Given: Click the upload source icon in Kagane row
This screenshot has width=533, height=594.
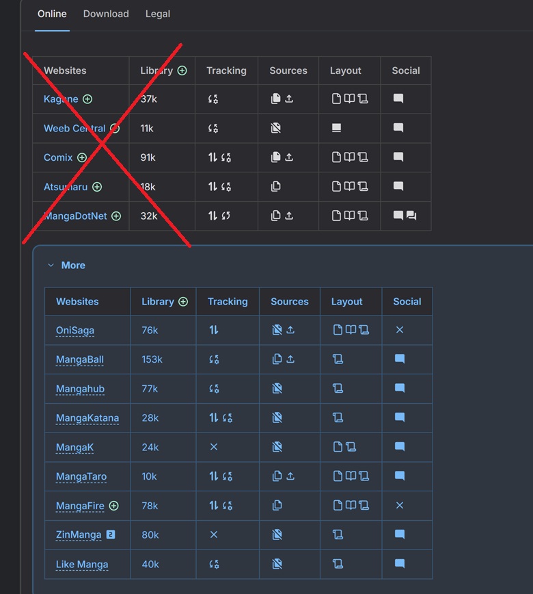Looking at the screenshot, I should [x=289, y=99].
